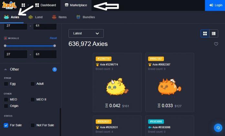Click the Axies creature icon
225x136 pixels.
[6, 17]
